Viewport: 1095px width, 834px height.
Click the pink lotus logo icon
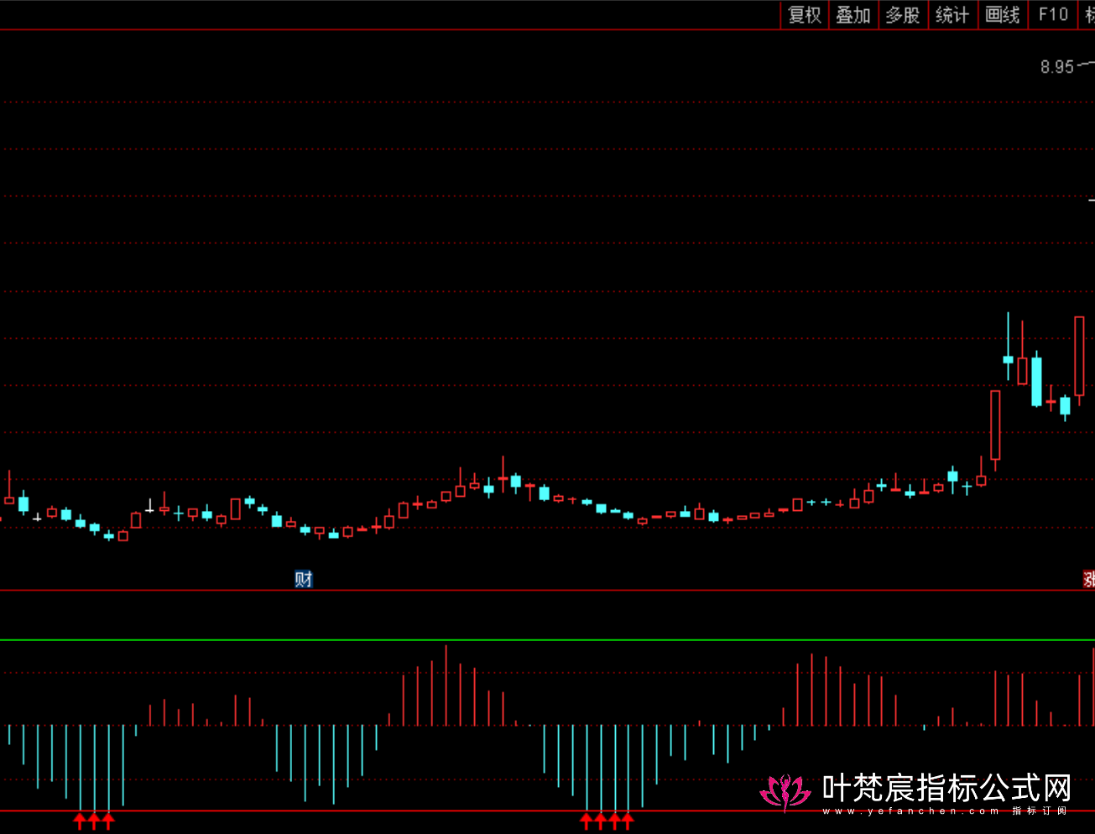point(785,791)
